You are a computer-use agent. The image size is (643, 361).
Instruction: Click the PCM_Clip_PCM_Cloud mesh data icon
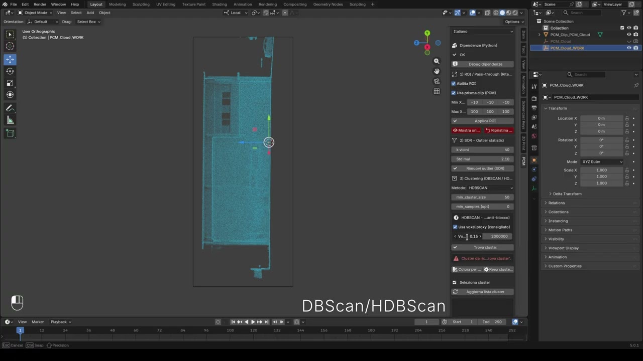pos(600,35)
